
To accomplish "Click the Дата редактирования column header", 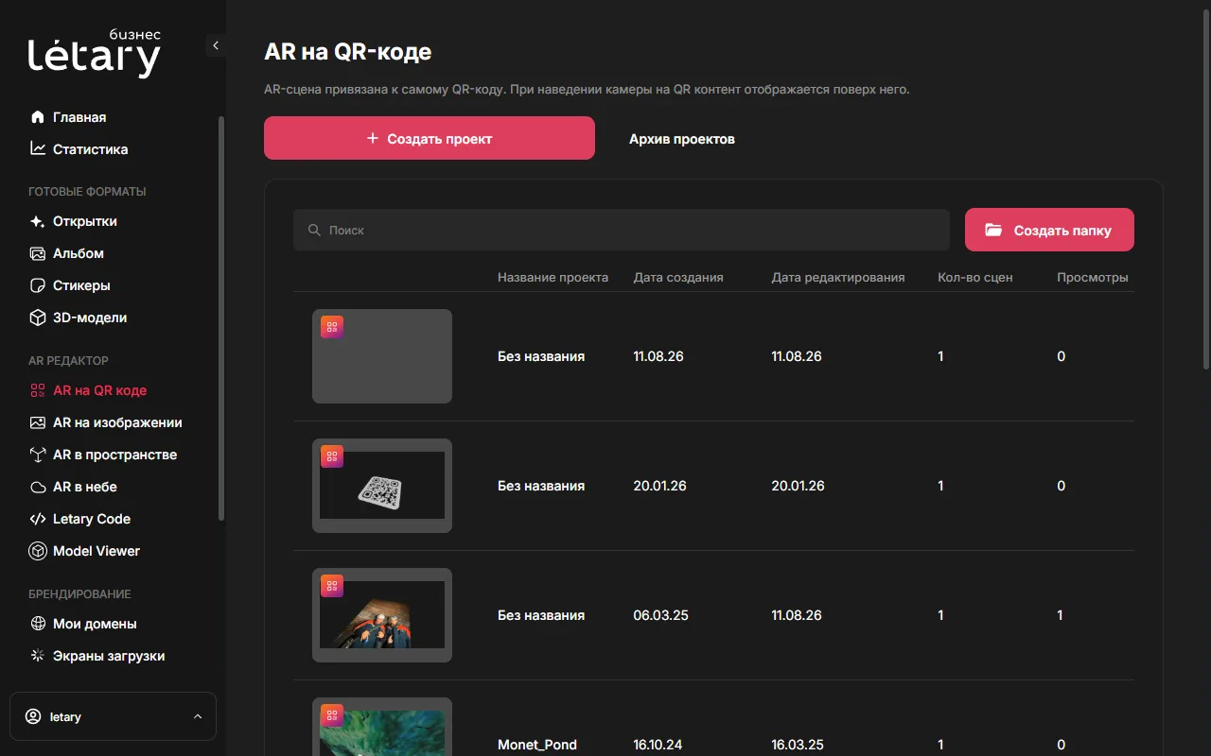I will click(x=838, y=278).
